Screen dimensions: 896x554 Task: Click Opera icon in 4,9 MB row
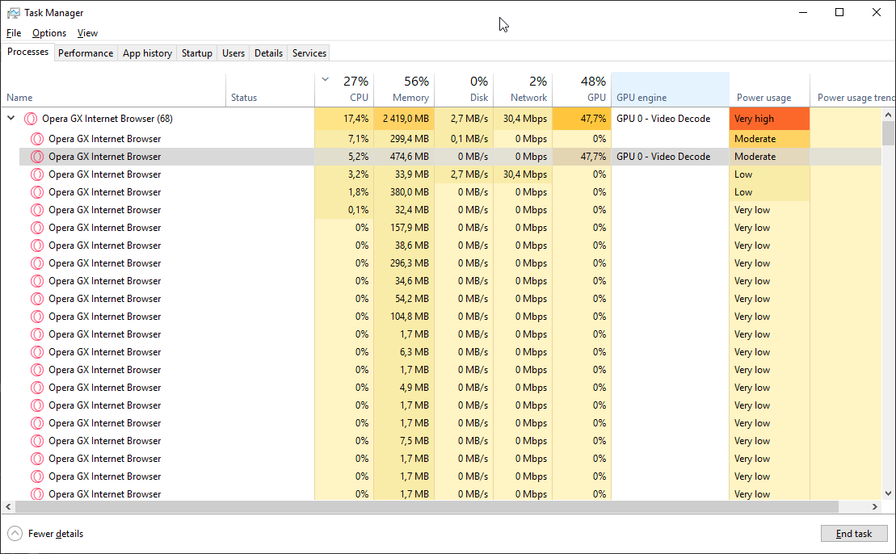(x=37, y=387)
